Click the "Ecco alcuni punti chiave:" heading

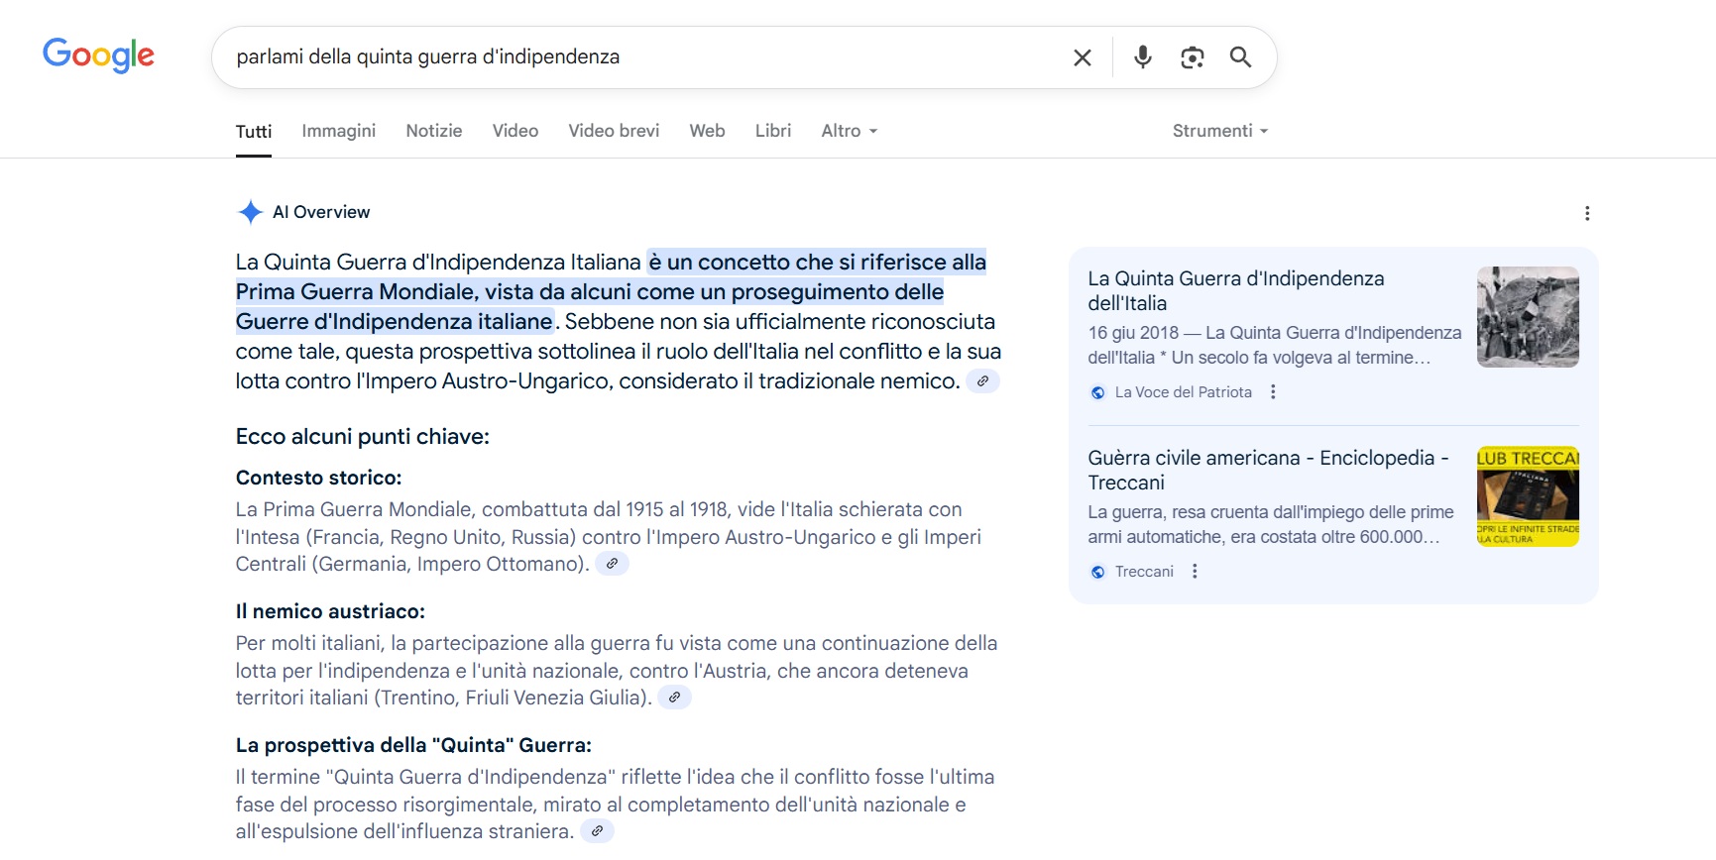click(363, 437)
